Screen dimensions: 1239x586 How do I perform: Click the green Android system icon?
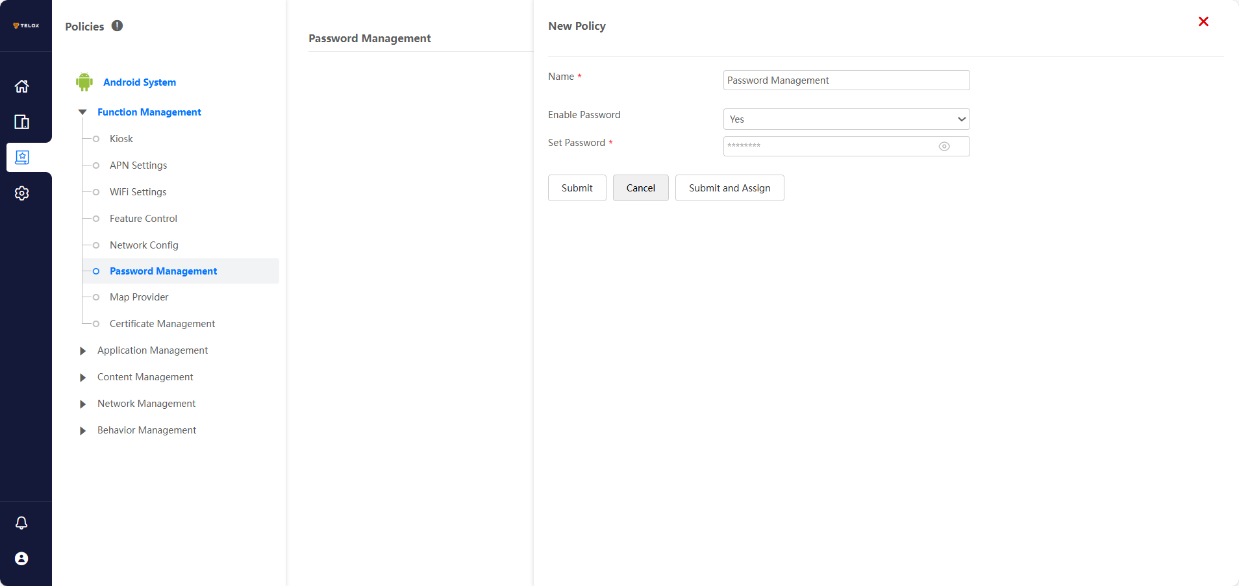pyautogui.click(x=84, y=82)
